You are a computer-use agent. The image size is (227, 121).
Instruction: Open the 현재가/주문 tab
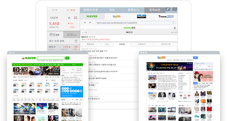(x=91, y=10)
